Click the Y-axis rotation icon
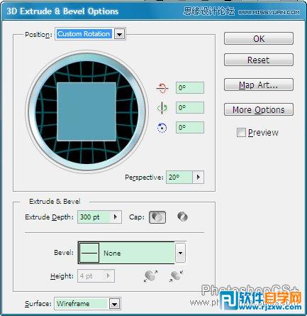The image size is (307, 316). click(x=162, y=108)
